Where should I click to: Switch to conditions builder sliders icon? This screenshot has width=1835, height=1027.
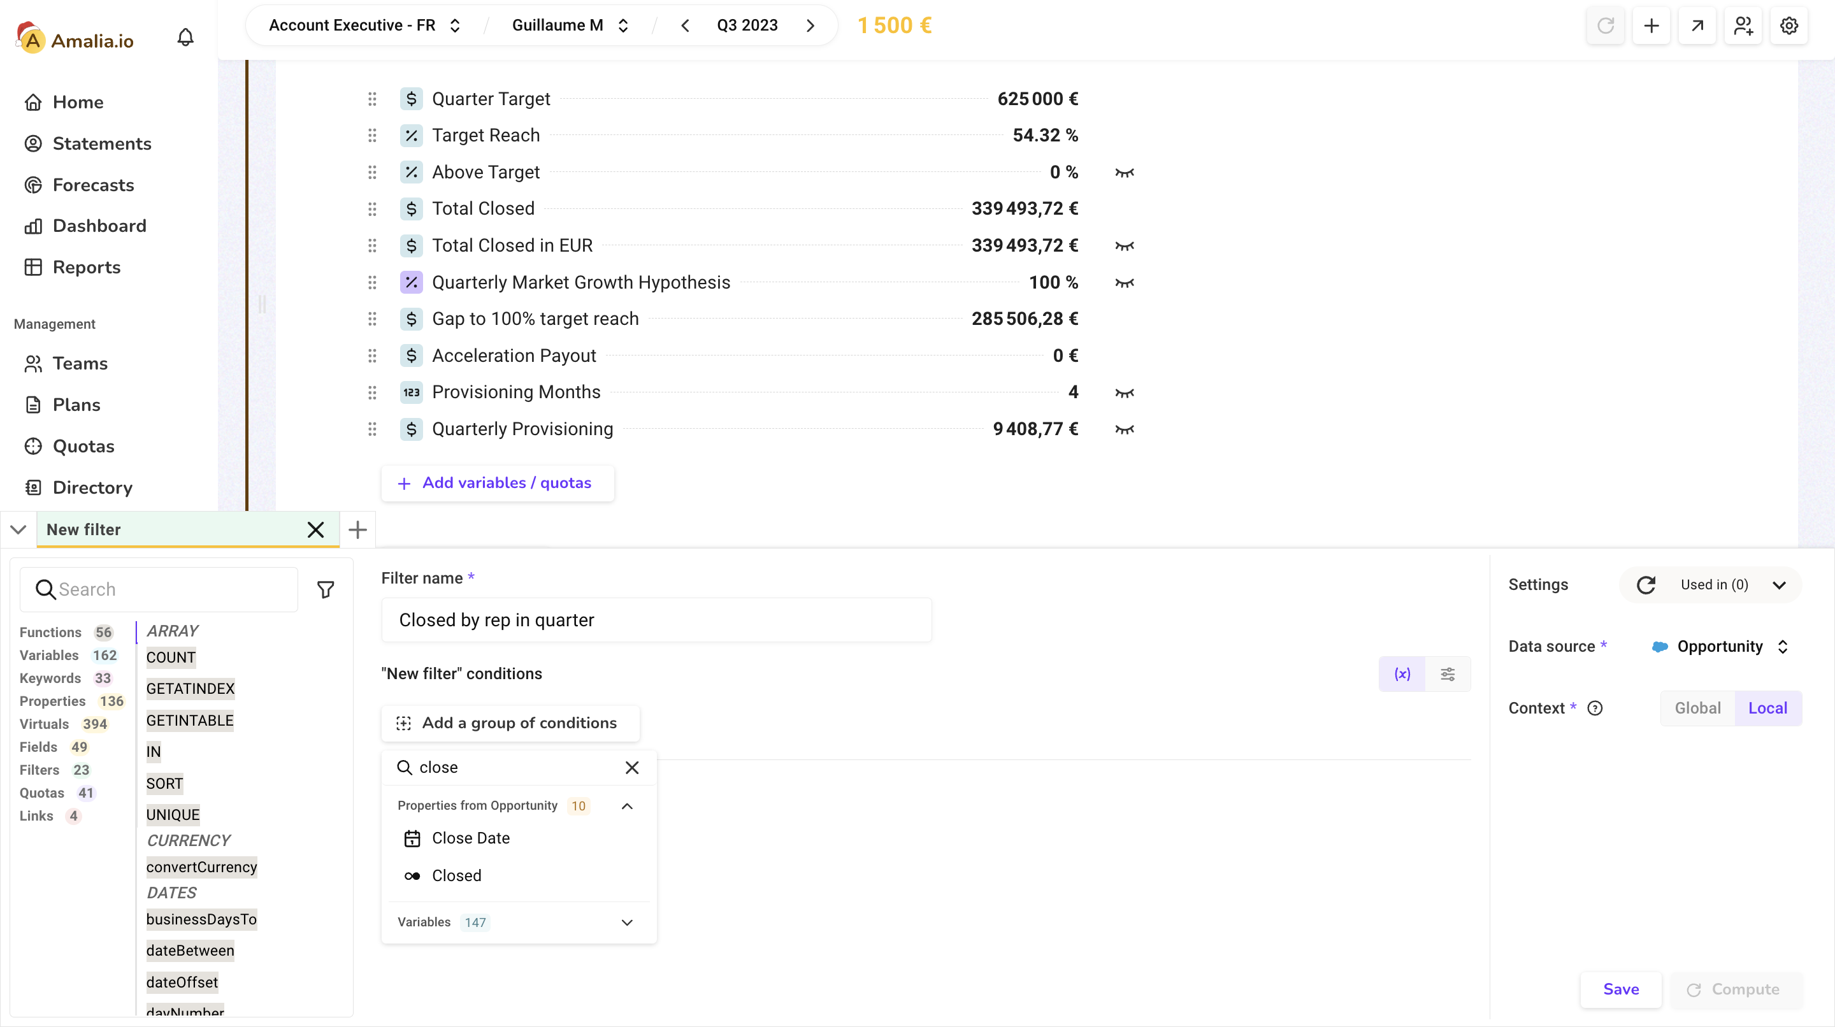[1448, 674]
